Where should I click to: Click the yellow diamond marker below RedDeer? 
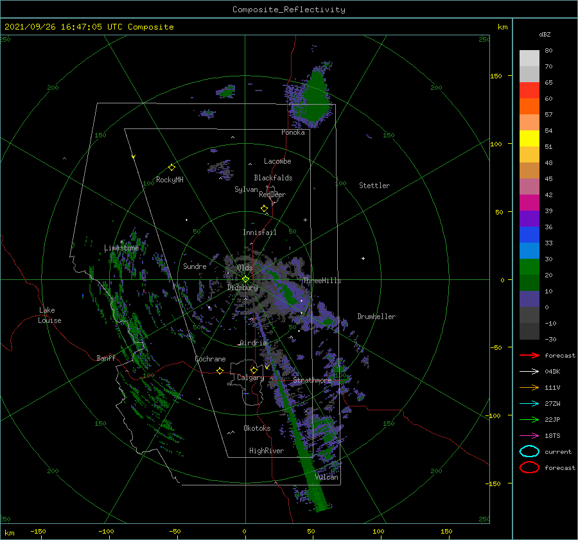265,209
